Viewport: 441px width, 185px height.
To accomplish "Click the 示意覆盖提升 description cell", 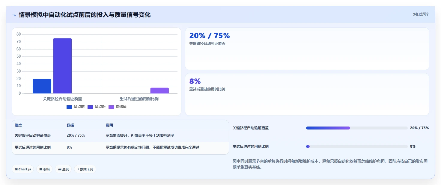I will tap(140, 135).
